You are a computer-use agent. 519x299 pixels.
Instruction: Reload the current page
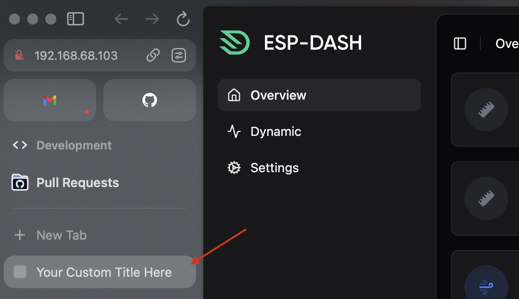click(183, 19)
